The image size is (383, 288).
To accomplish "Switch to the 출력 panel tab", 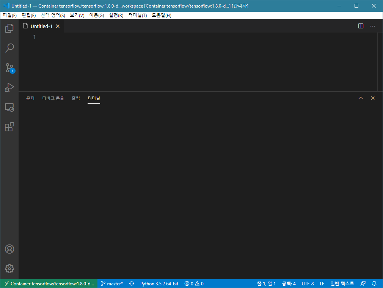I will [76, 98].
